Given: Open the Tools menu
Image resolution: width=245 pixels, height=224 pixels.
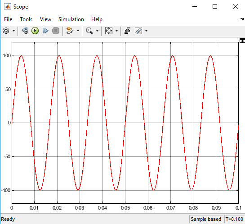Looking at the screenshot, I should pyautogui.click(x=26, y=19).
